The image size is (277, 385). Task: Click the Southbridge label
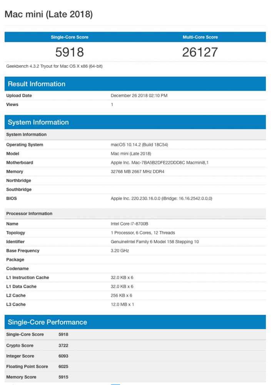point(19,190)
